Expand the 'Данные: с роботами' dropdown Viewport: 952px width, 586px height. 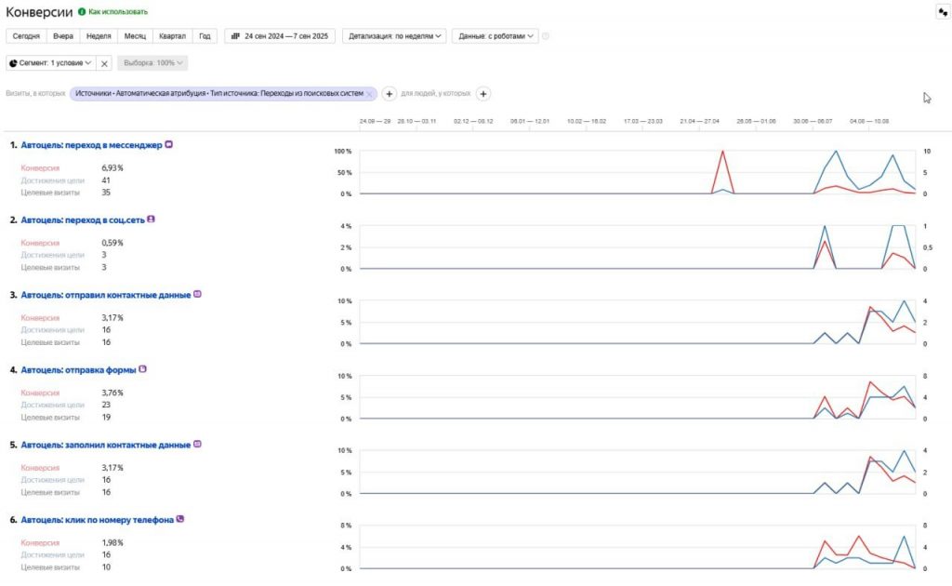497,36
